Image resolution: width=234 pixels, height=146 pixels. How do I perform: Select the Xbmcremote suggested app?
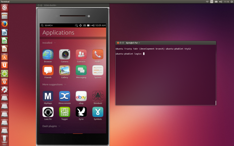coord(65,96)
